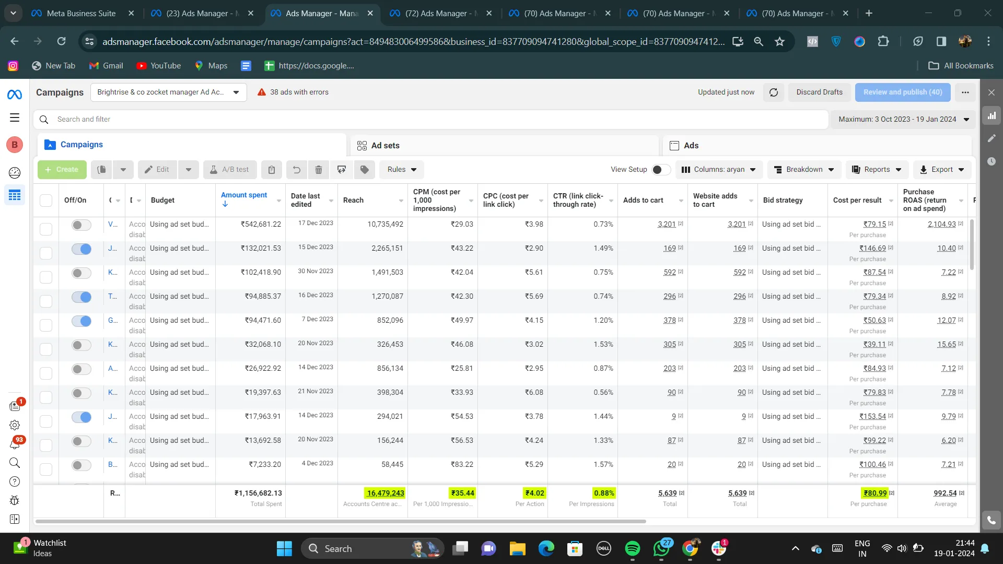Switch to the Ad sets tab
The height and width of the screenshot is (564, 1003).
pos(385,146)
